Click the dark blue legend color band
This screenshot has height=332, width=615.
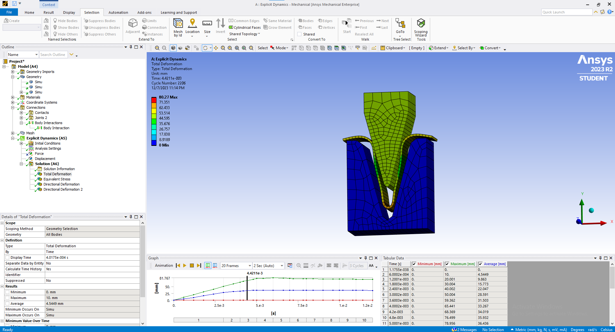click(154, 143)
